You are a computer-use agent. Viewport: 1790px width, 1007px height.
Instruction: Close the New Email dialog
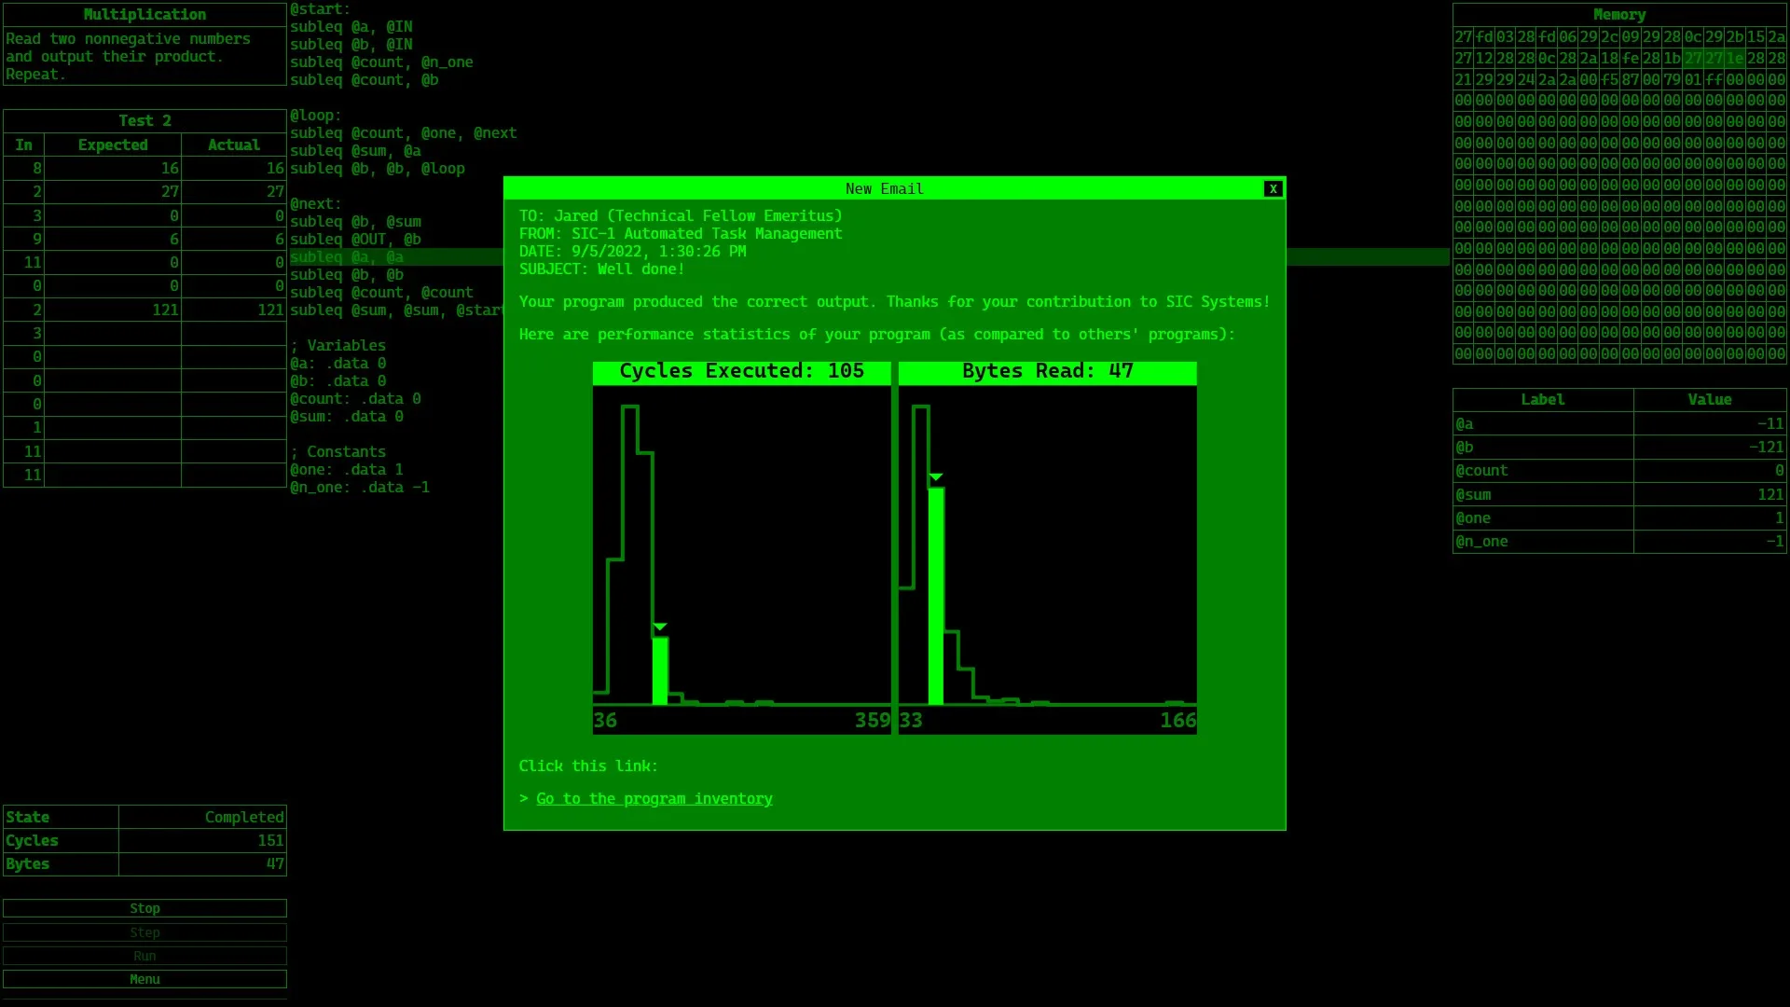point(1273,189)
